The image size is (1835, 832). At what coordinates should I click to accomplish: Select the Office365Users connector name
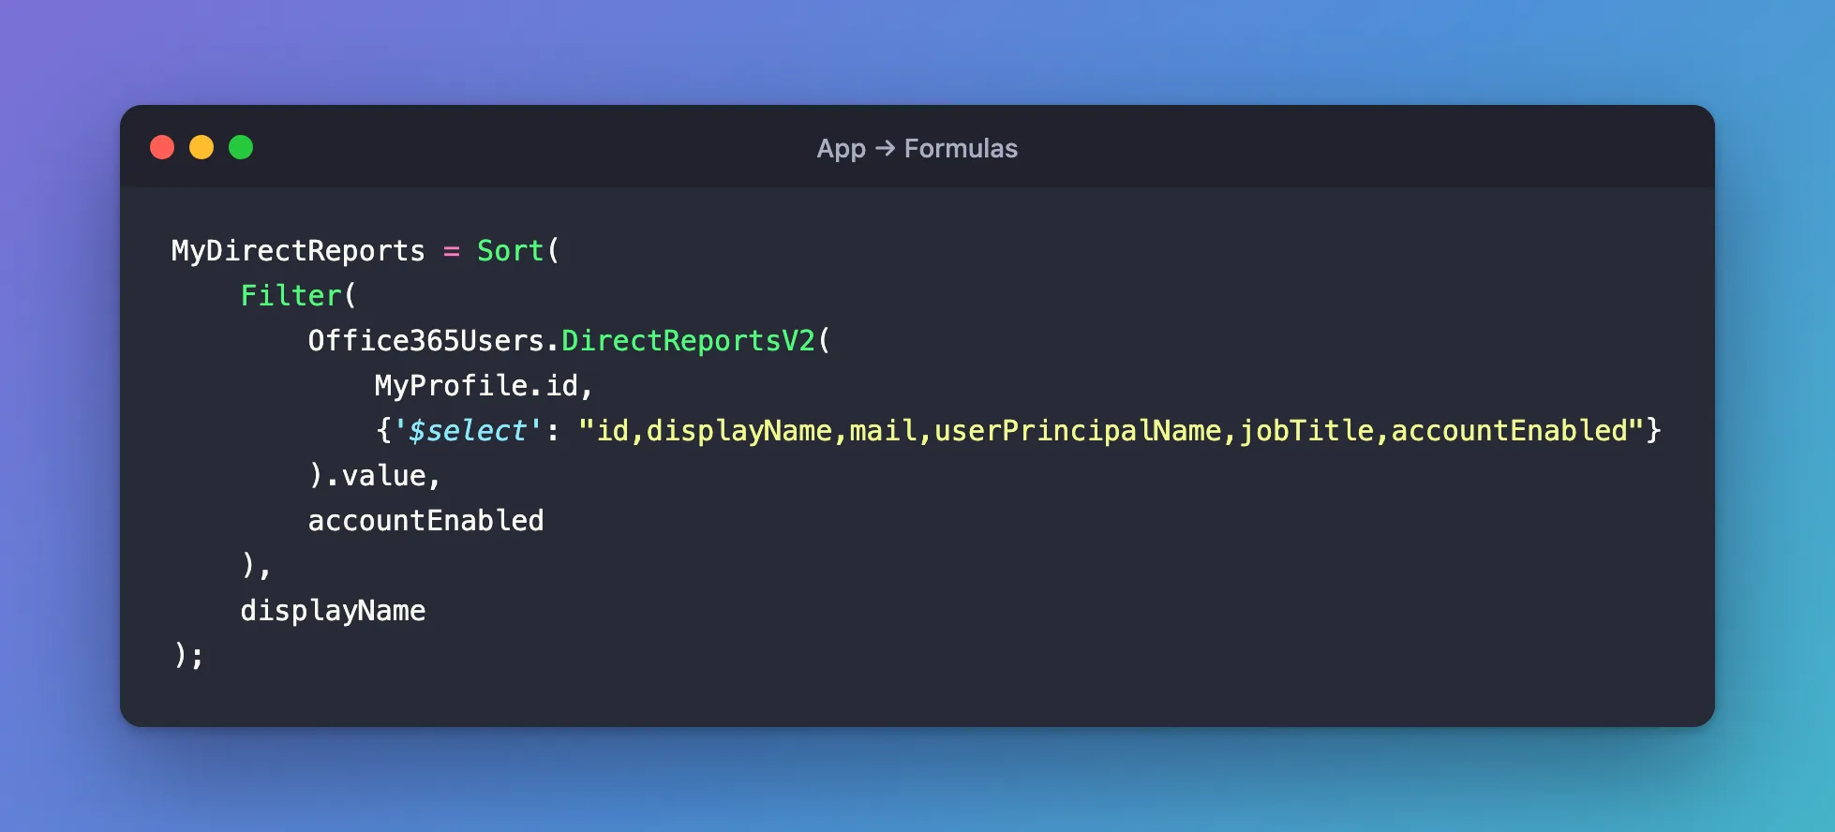[425, 340]
